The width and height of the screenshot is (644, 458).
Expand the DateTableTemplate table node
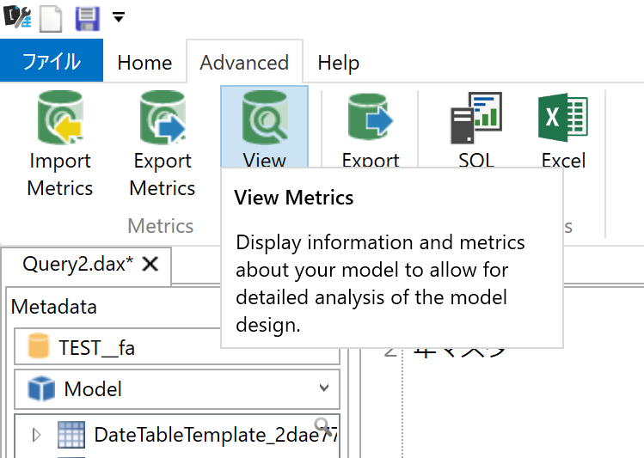click(36, 435)
